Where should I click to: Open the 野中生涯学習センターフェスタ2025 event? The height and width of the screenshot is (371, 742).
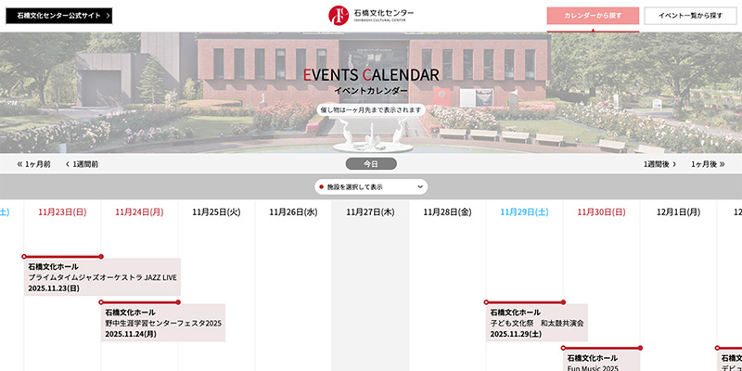click(x=163, y=323)
